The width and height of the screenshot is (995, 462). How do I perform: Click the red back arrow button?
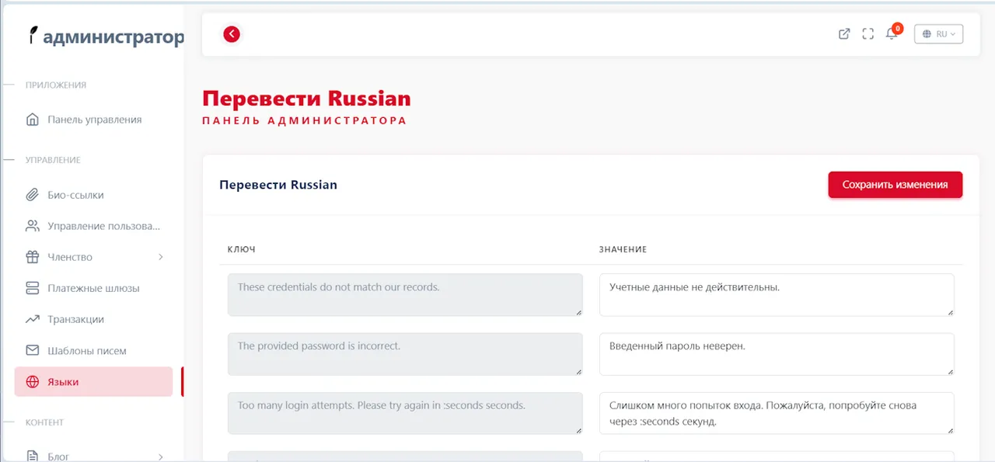[232, 34]
